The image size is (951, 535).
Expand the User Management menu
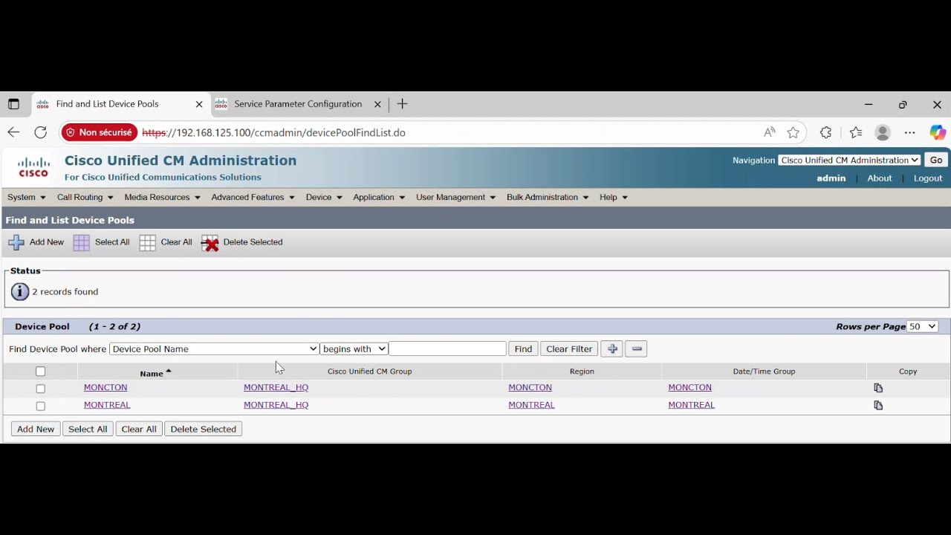click(455, 198)
